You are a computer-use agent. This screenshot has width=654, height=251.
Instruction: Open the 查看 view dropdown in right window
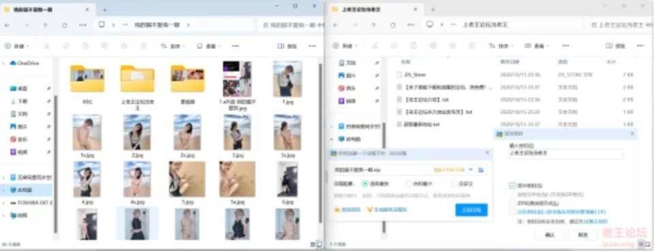point(538,46)
